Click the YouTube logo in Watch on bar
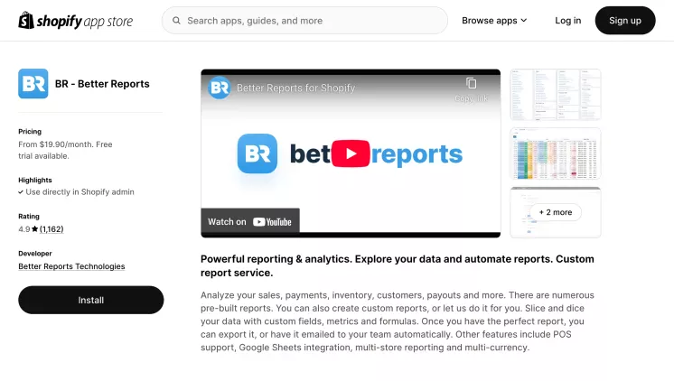Screen dimensions: 674x381 [272, 221]
